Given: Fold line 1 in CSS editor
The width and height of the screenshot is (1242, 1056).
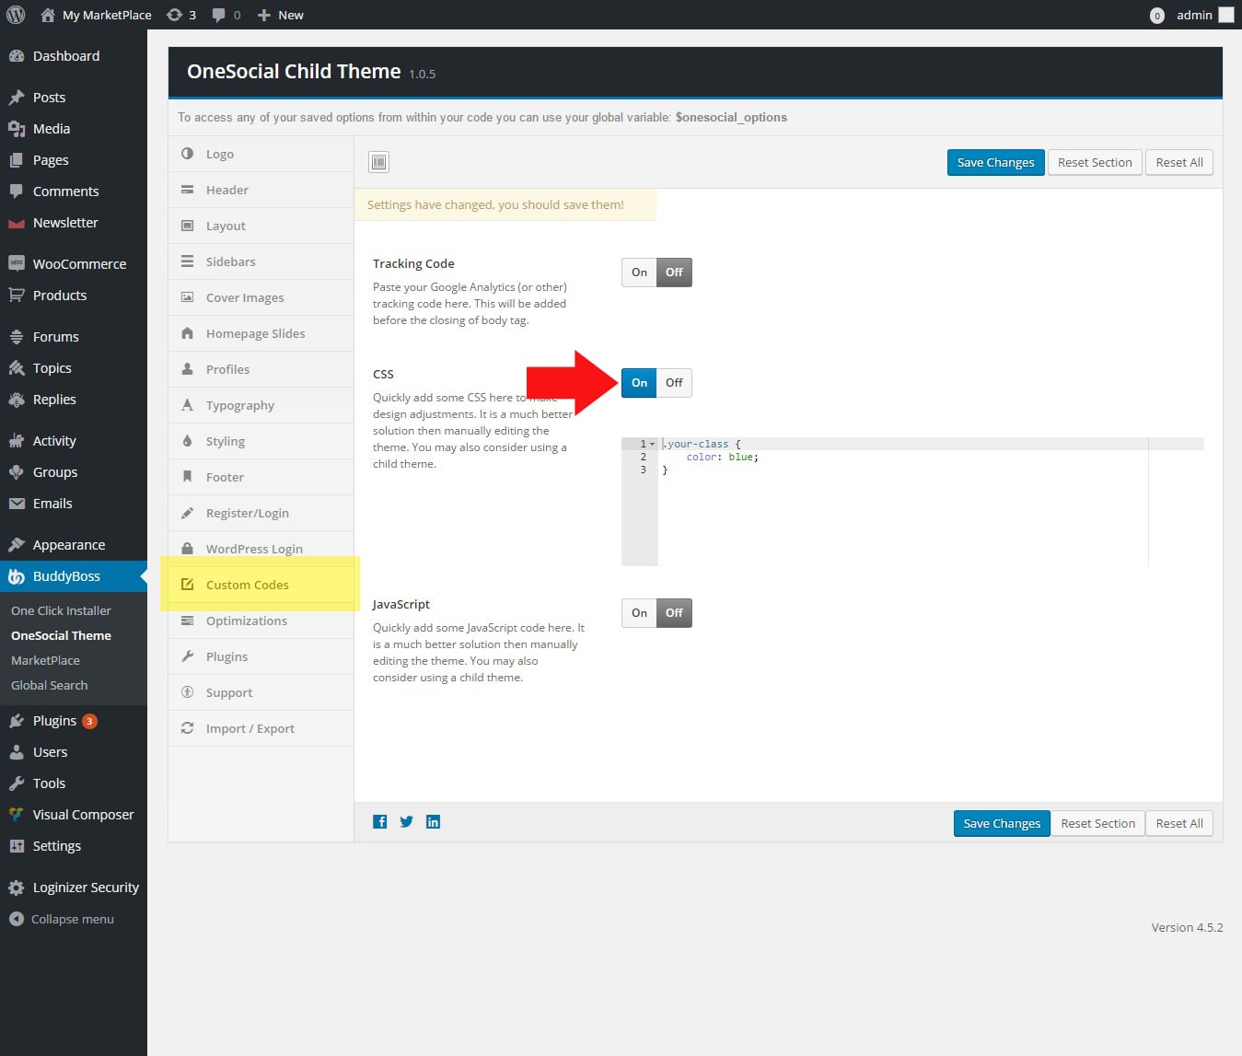Looking at the screenshot, I should 653,444.
